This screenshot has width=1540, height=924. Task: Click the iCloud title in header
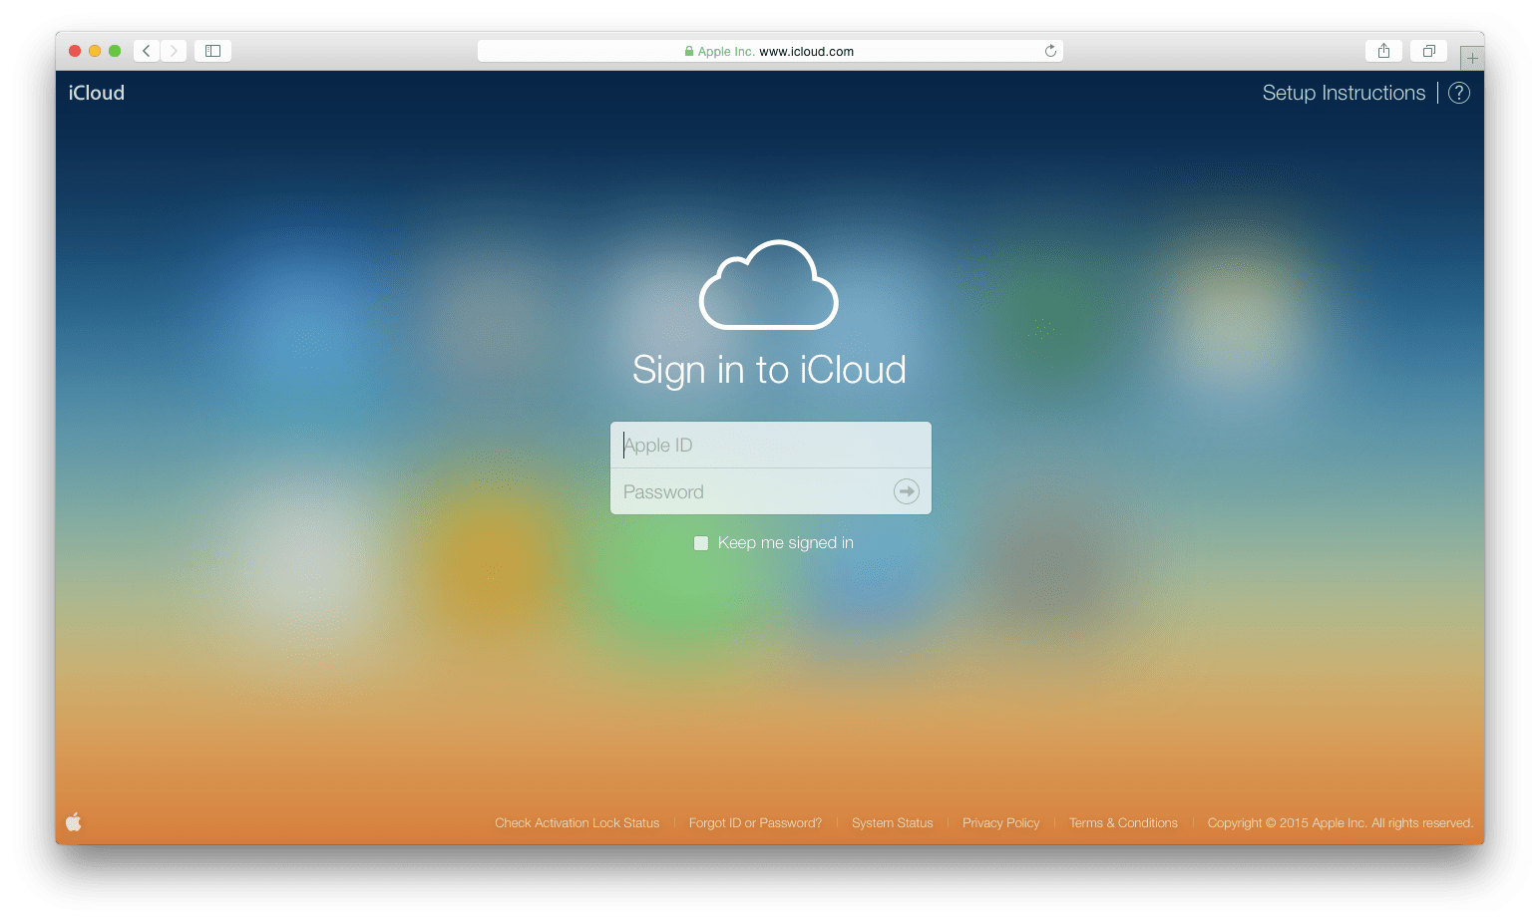tap(97, 93)
